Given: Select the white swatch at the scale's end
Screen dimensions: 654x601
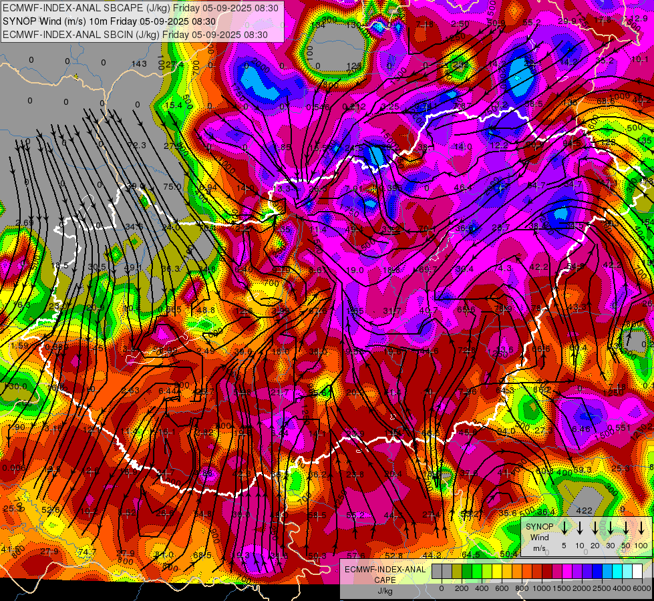Looking at the screenshot, I should [637, 571].
